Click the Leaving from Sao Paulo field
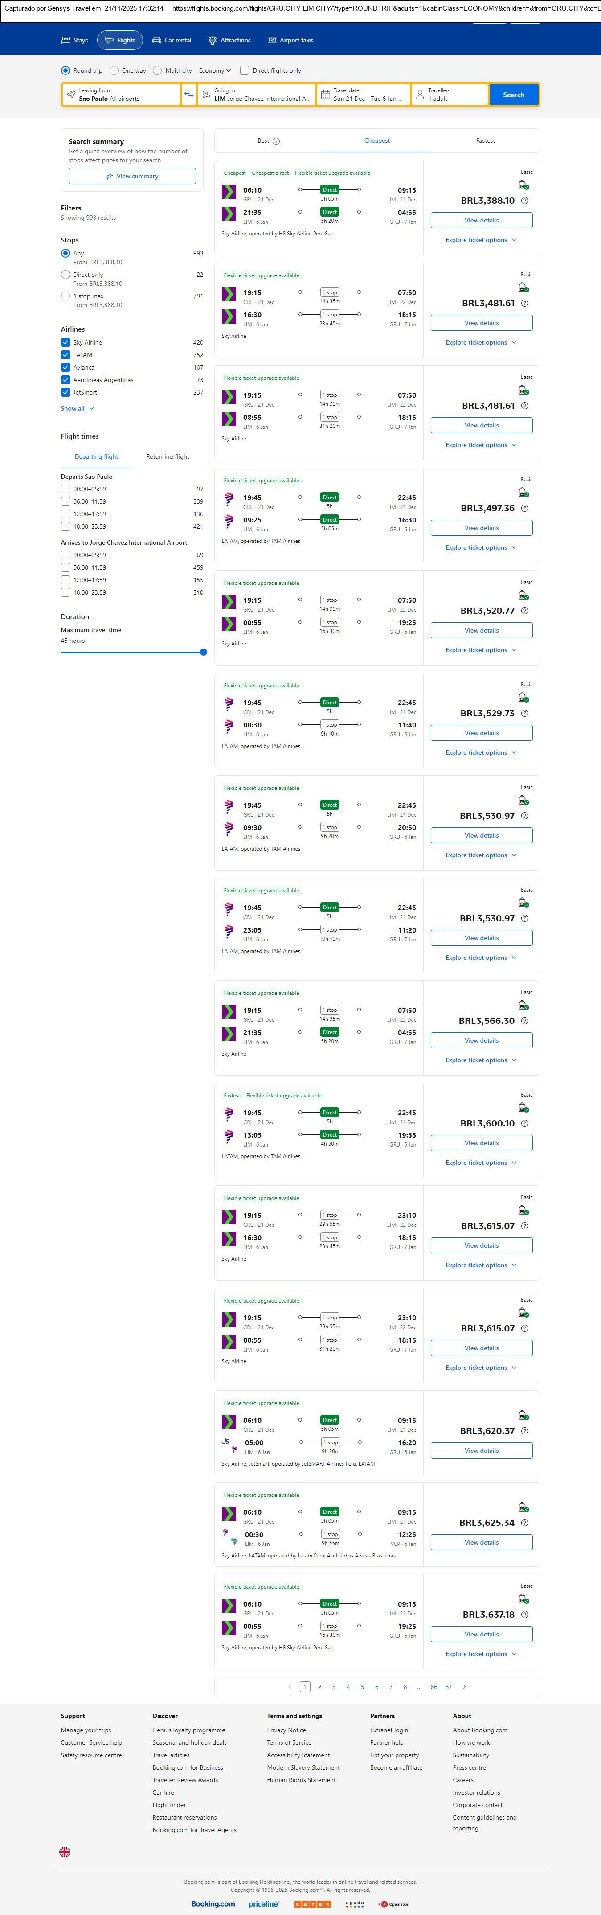This screenshot has width=601, height=1915. [121, 95]
